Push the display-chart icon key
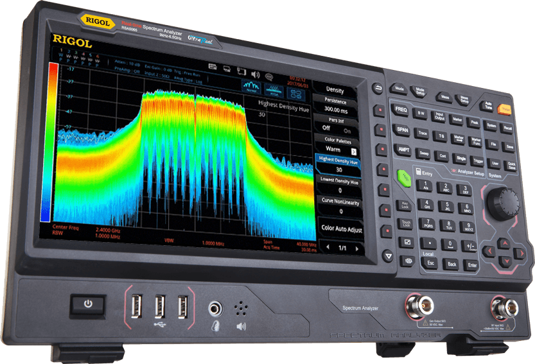Viewport: 535px width, 364px height. pyautogui.click(x=407, y=242)
